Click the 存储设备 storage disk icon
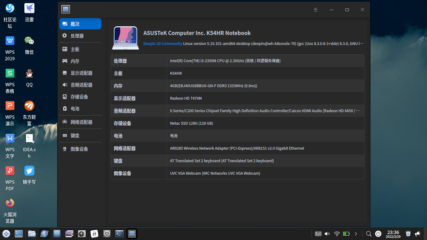This screenshot has height=240, width=427. (x=65, y=97)
